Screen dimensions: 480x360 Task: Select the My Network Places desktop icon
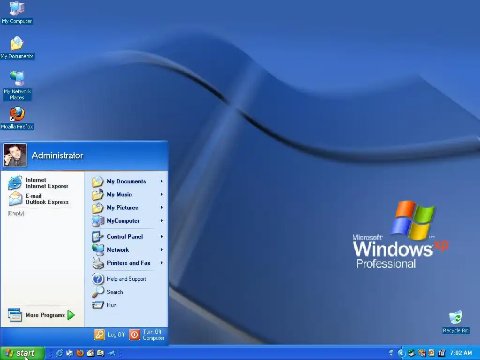(x=17, y=86)
